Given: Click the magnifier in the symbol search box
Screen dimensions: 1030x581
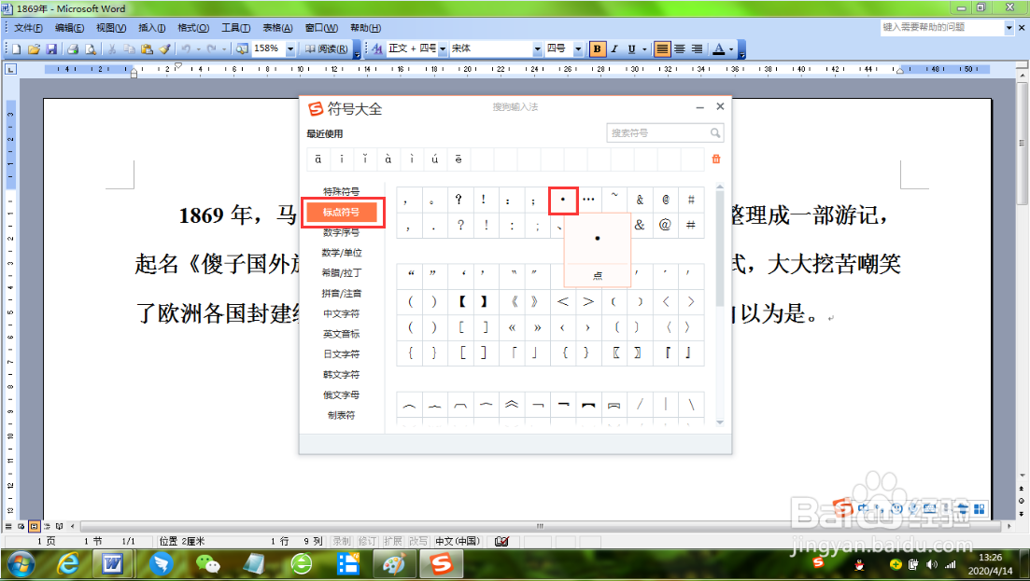Looking at the screenshot, I should [714, 133].
